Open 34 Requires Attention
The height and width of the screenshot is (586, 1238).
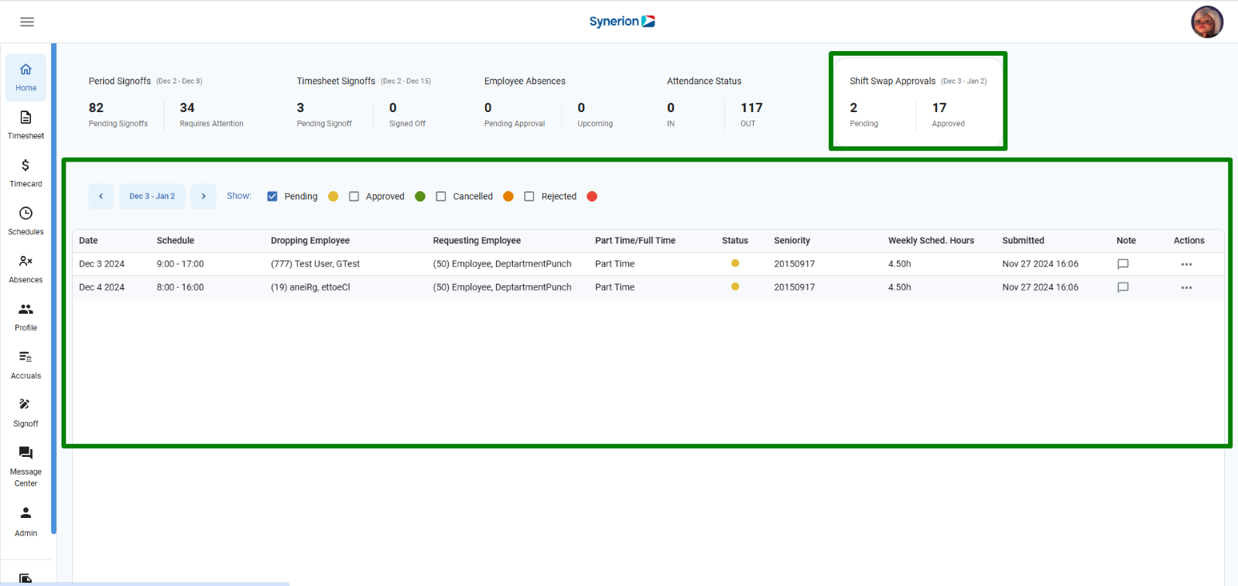[211, 114]
